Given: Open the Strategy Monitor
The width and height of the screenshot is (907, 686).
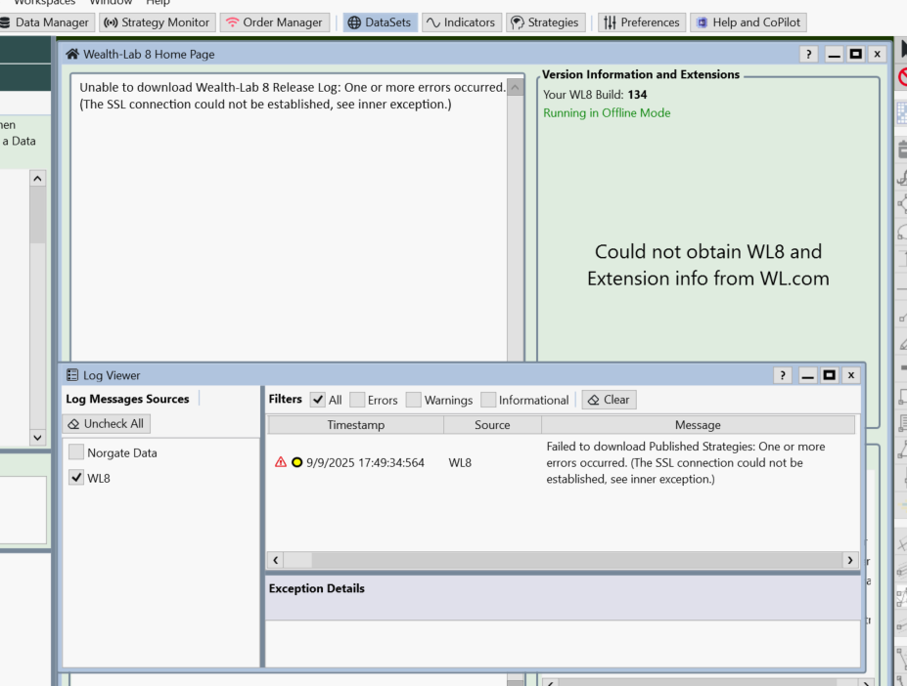Looking at the screenshot, I should click(157, 22).
